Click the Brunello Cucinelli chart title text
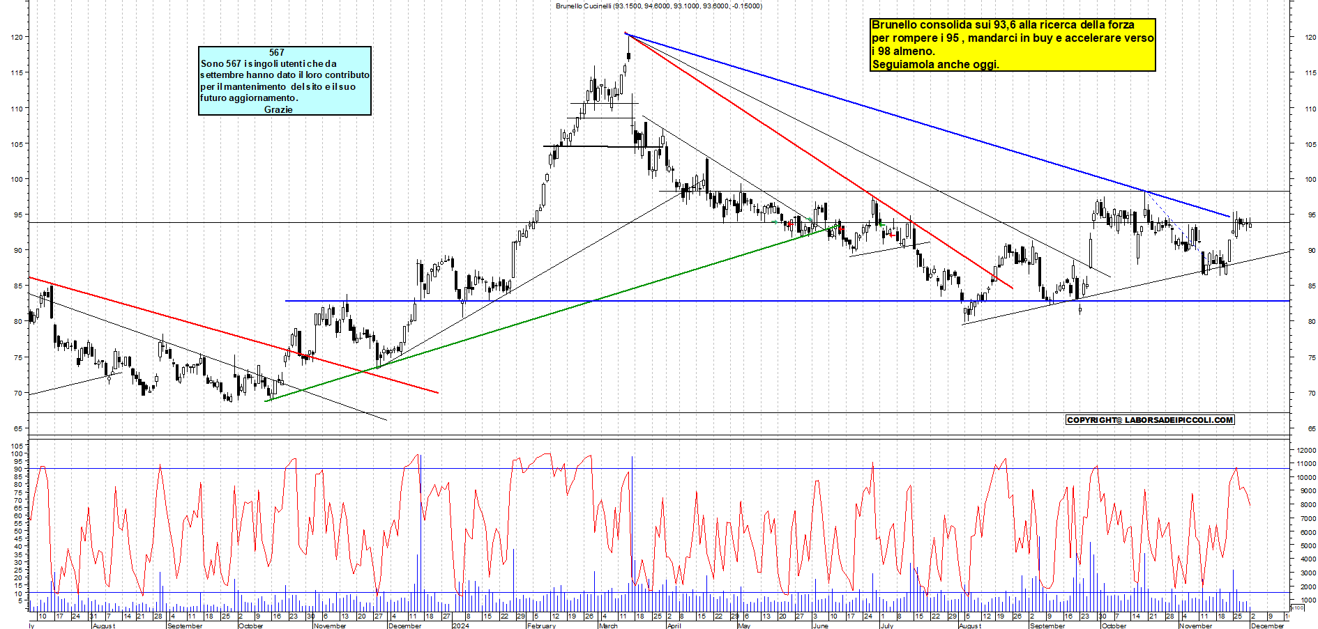Viewport: 1318px width, 629px height. coord(659,6)
